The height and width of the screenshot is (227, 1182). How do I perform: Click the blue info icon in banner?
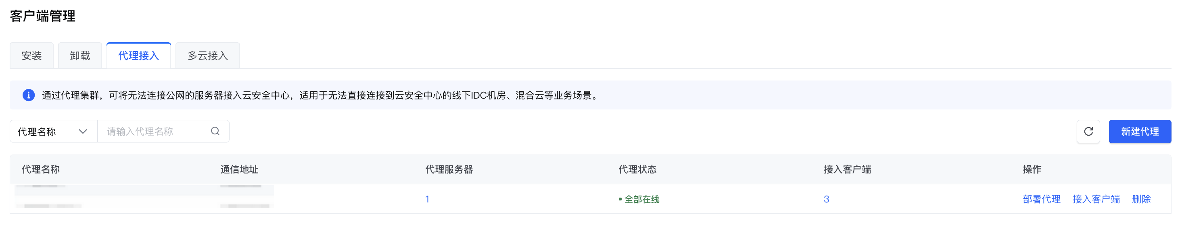pos(29,95)
